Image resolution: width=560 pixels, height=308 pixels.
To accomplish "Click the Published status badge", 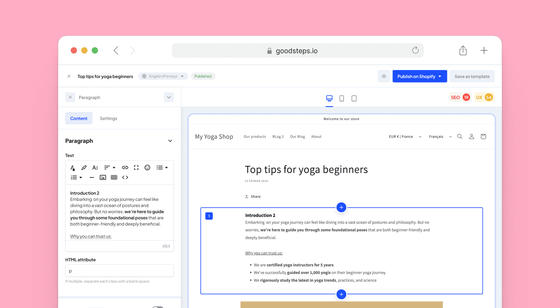I will [x=203, y=76].
